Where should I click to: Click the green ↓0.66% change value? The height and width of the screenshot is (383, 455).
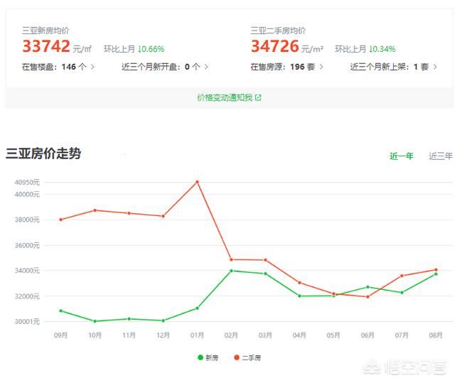pyautogui.click(x=151, y=49)
